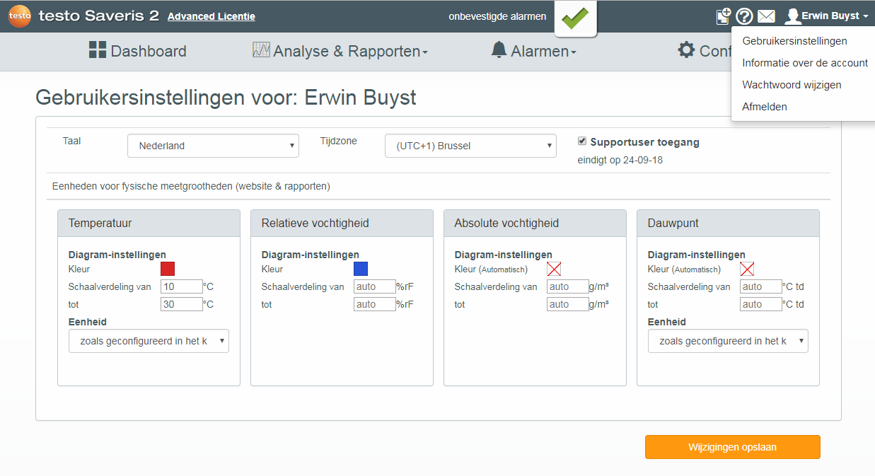Screen dimensions: 875x476
Task: Open Configuration via the gear icon
Action: click(686, 50)
